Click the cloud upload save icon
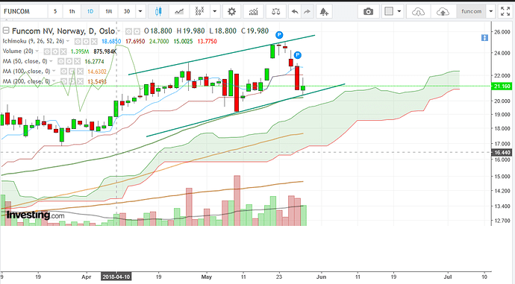Viewport: 515px width, 284px height. [443, 11]
